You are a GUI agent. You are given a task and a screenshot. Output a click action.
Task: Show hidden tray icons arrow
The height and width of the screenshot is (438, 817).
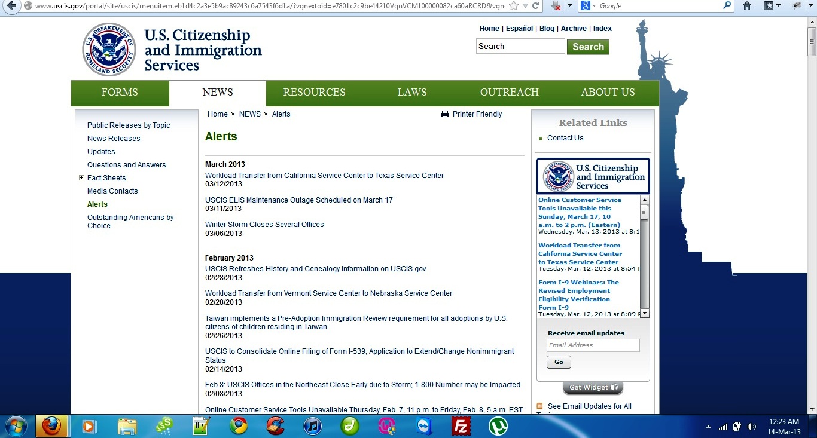click(x=709, y=427)
